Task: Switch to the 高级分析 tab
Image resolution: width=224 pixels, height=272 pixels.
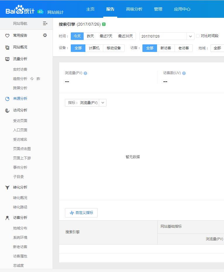Action: [134, 9]
